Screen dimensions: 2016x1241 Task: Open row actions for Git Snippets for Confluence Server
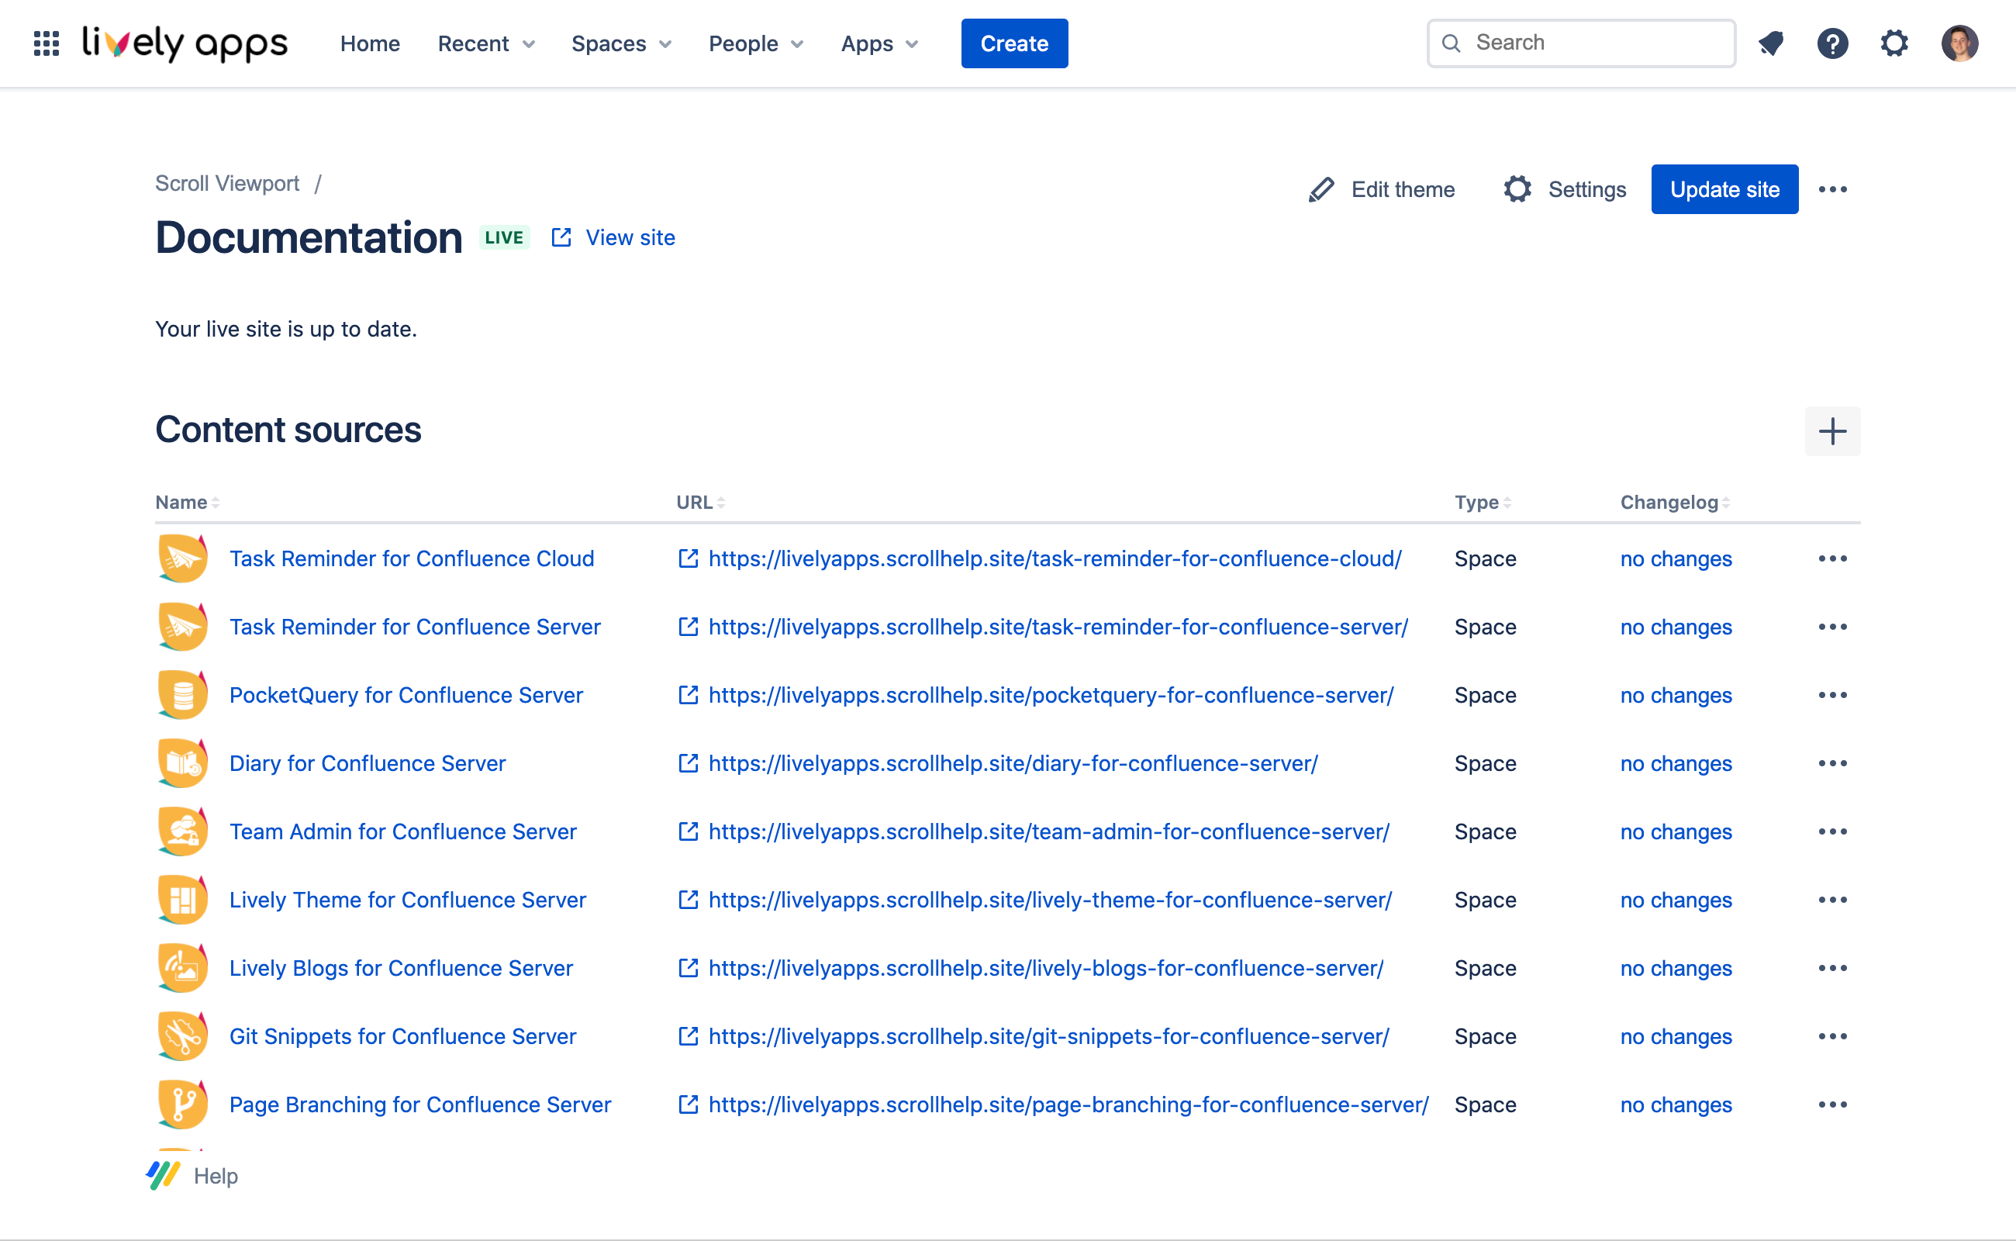[1832, 1037]
